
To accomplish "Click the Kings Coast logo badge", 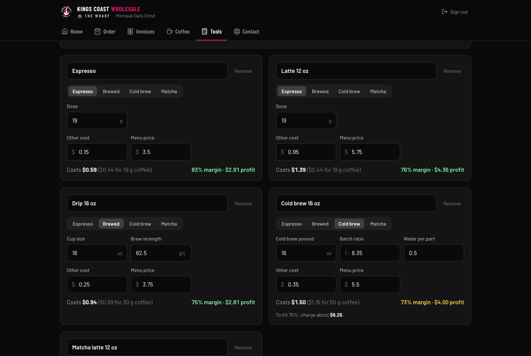I will click(x=66, y=12).
